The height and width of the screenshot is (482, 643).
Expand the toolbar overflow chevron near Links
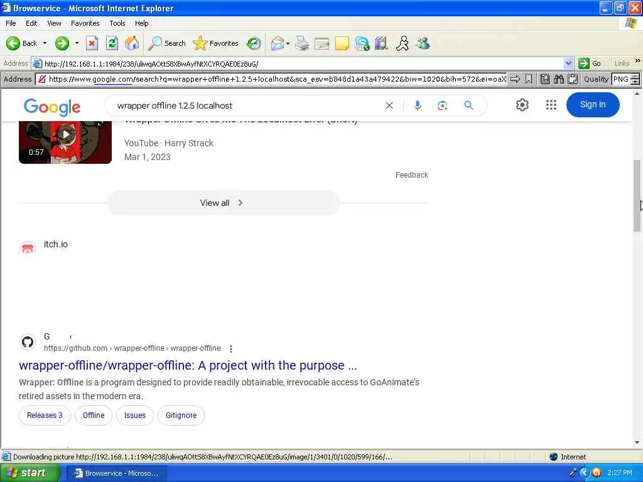(638, 61)
